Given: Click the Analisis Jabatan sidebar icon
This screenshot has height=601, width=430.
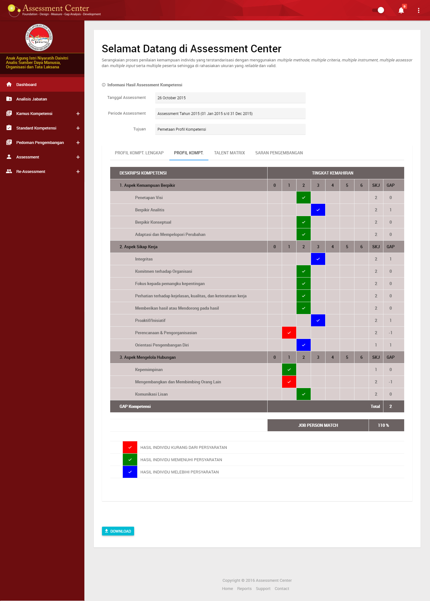Looking at the screenshot, I should pyautogui.click(x=9, y=99).
